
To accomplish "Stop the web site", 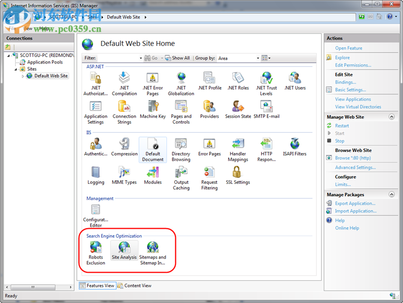I will [x=339, y=141].
